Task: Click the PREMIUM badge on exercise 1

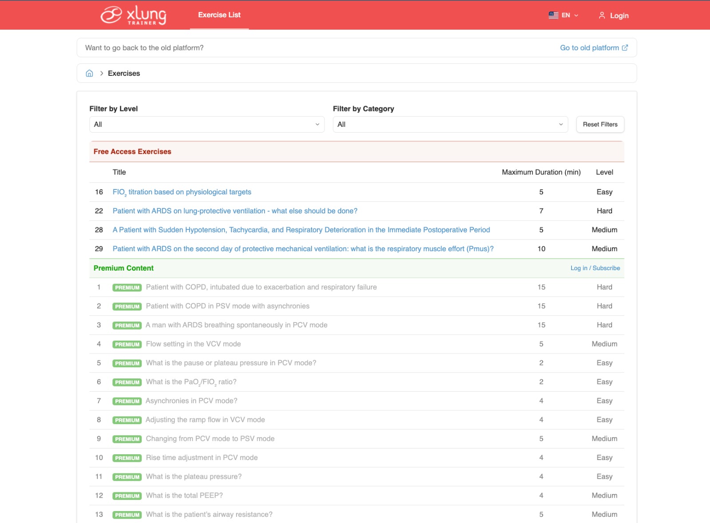Action: click(x=127, y=287)
